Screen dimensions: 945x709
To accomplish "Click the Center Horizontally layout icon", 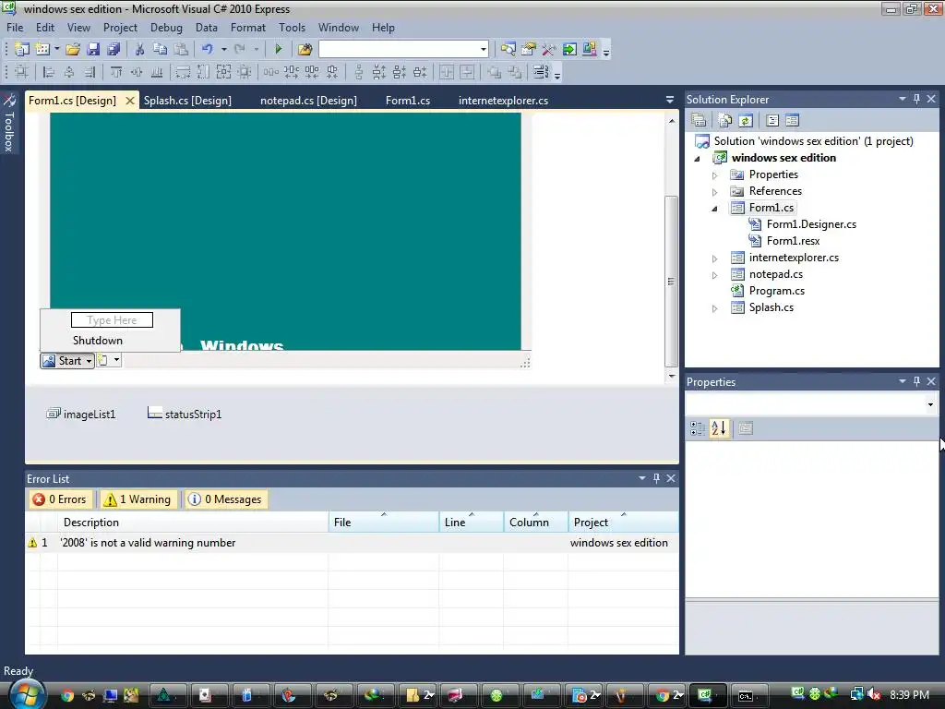I will point(447,72).
